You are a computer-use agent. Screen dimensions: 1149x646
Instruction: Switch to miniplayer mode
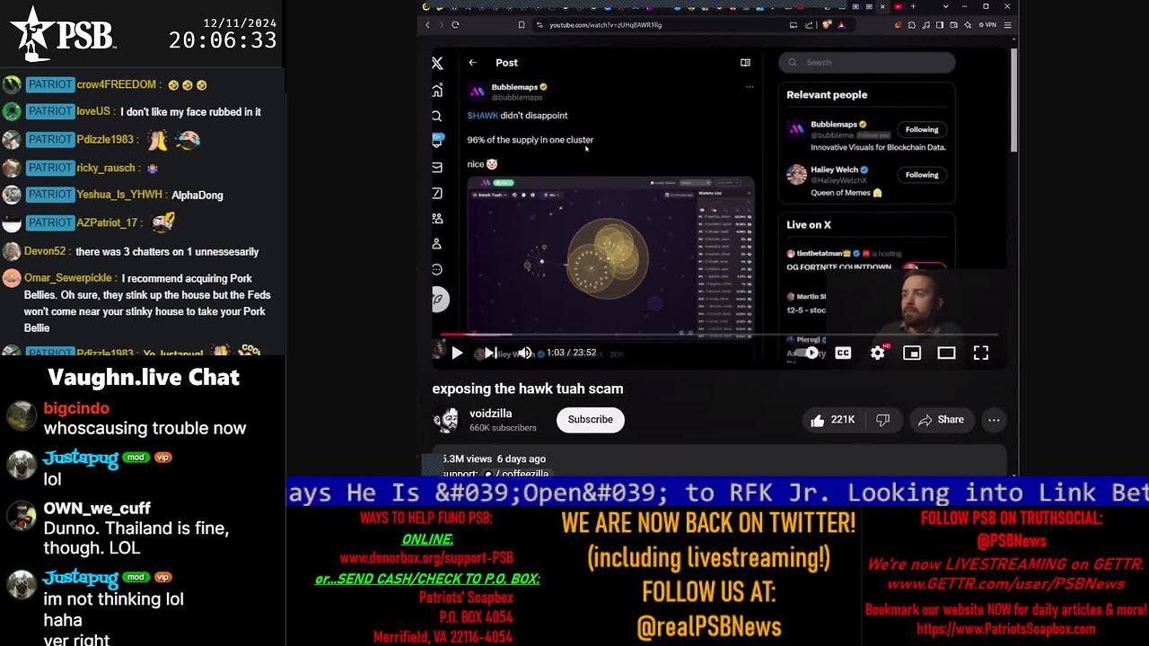912,354
